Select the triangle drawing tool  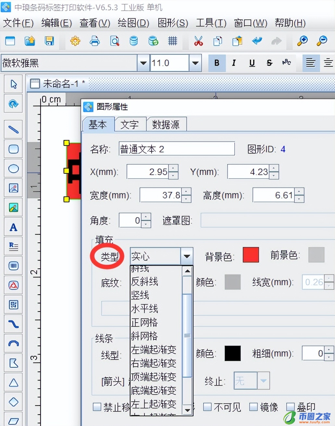point(13,382)
